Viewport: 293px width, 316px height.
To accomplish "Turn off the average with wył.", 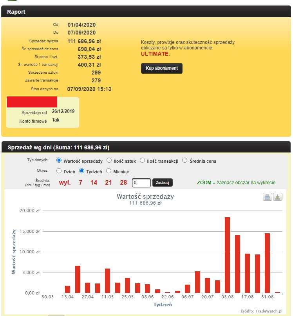I will [x=65, y=182].
